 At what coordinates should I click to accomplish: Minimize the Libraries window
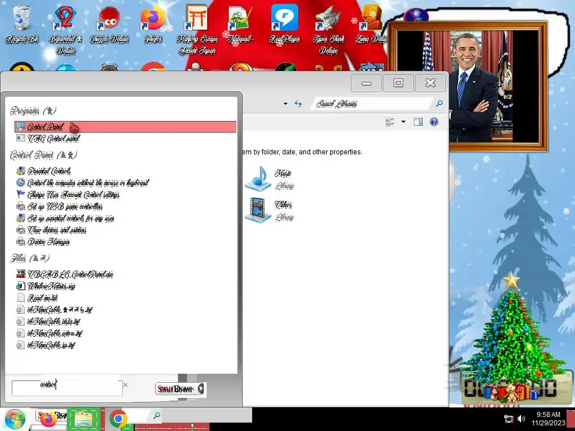[366, 83]
